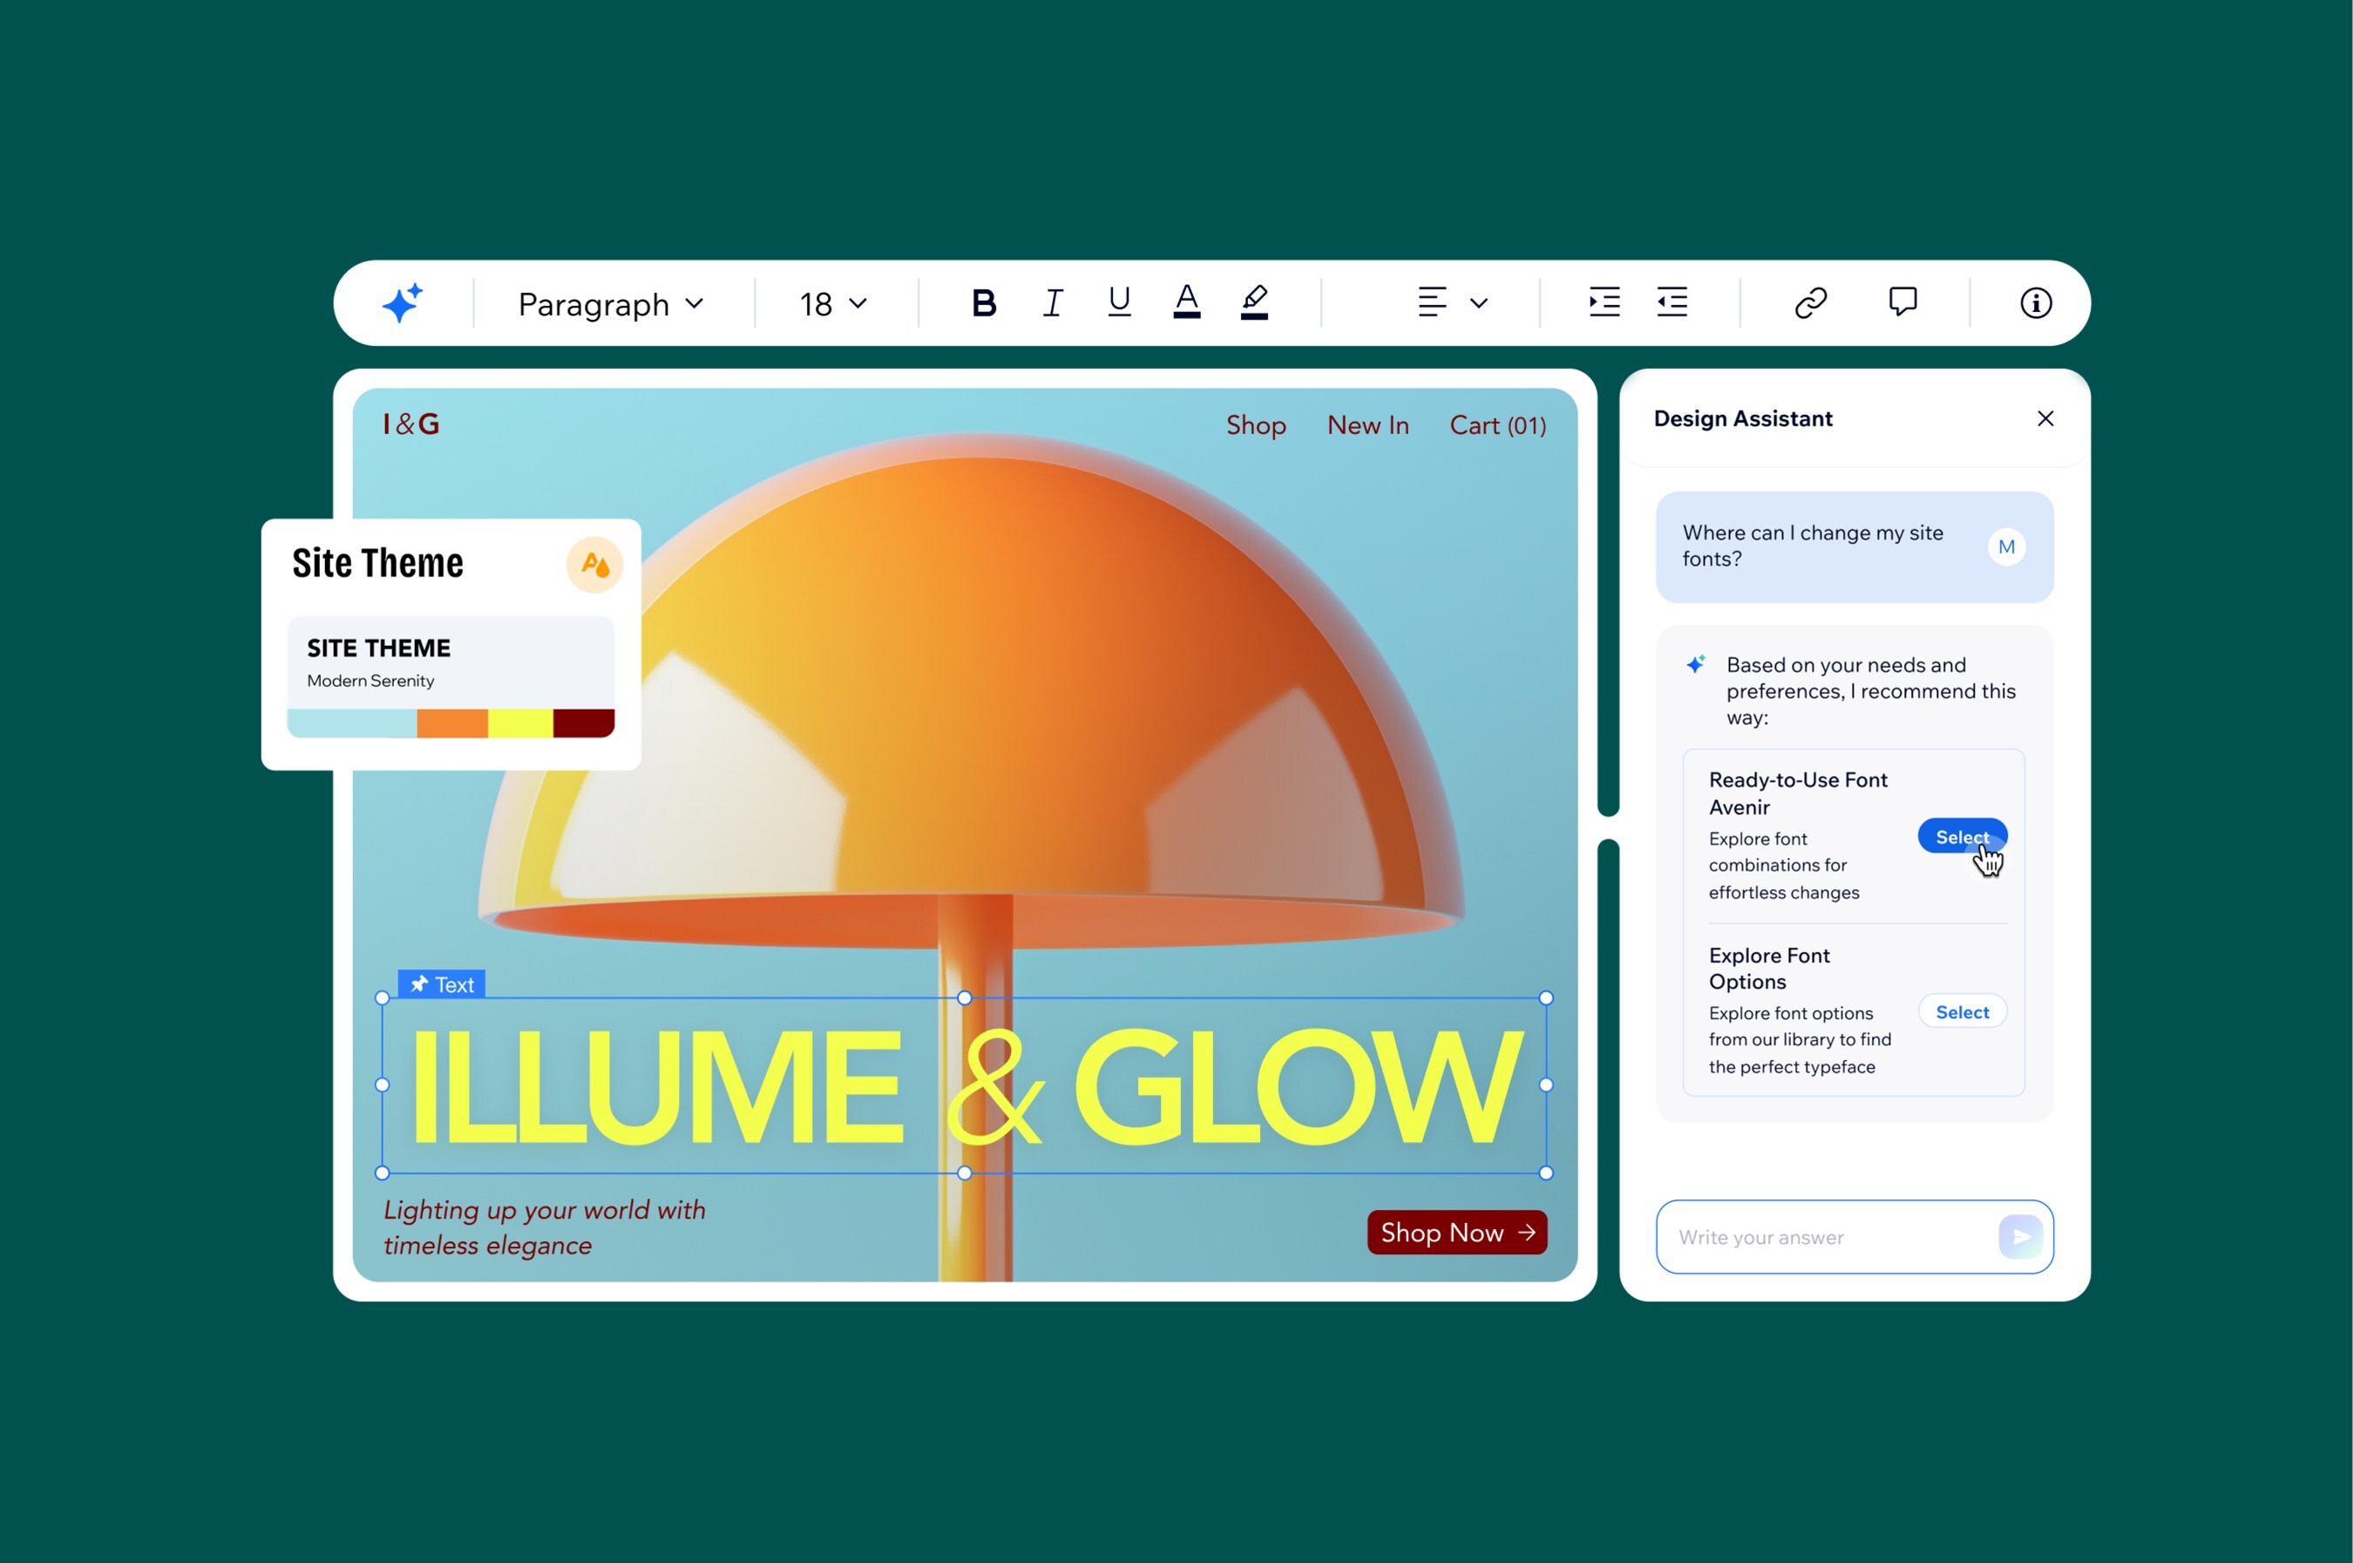Pick the yellow theme swatch
The height and width of the screenshot is (1563, 2353).
(x=520, y=723)
